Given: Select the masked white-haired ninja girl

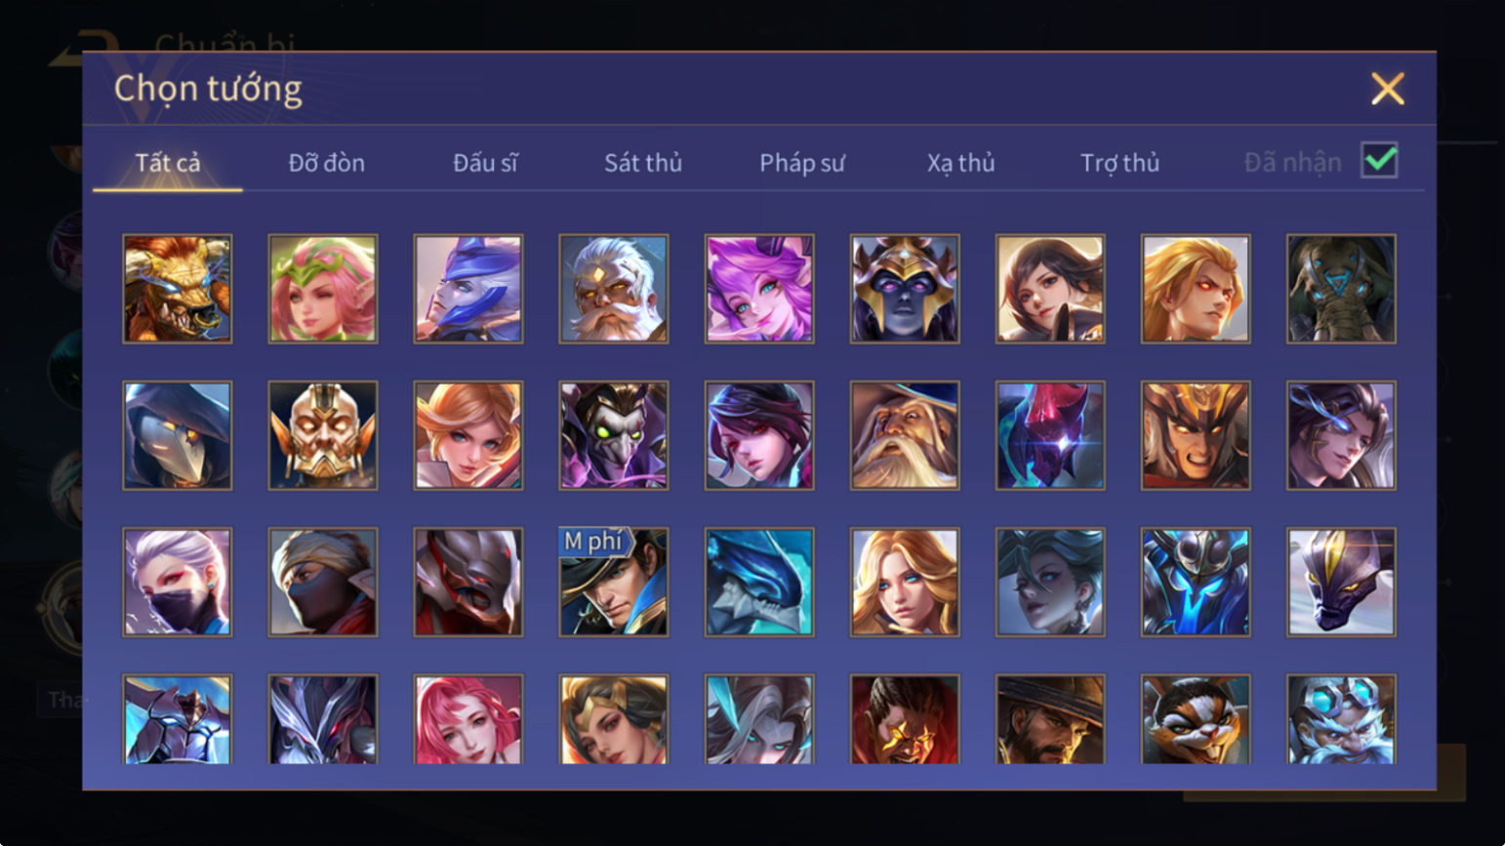Looking at the screenshot, I should tap(178, 583).
